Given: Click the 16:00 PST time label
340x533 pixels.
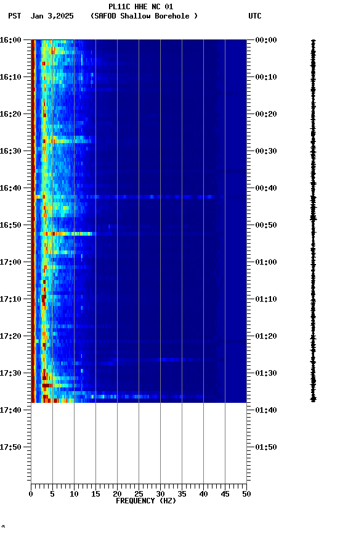Looking at the screenshot, I should click(10, 40).
